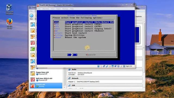Screen dimensions: 174x98
Task: Click Host Driver Windows DirectSound text
Action: point(80,73)
